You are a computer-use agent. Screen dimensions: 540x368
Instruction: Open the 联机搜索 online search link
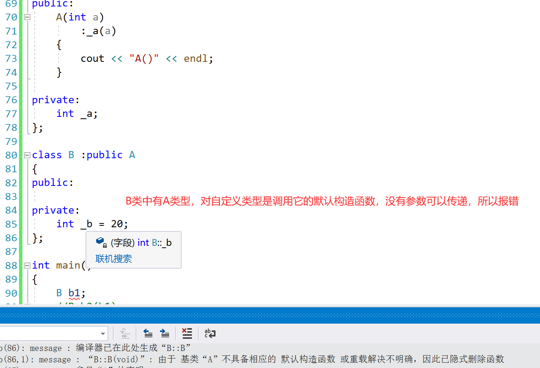pyautogui.click(x=113, y=259)
